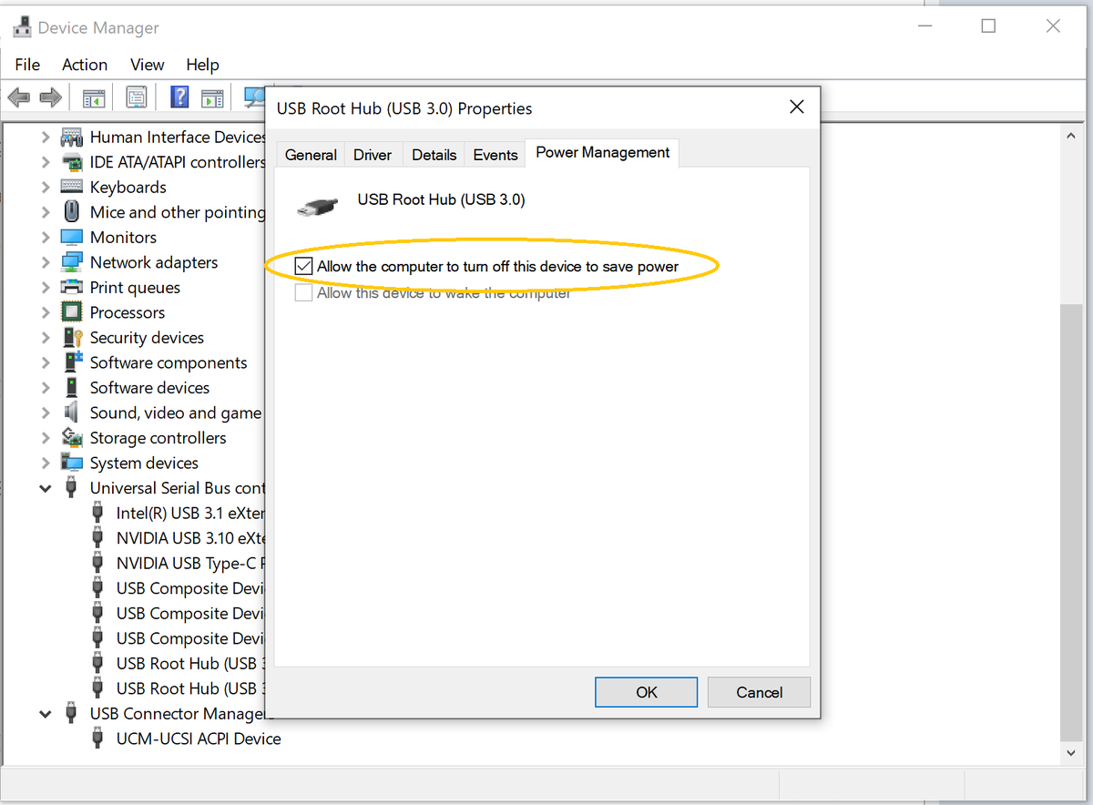The width and height of the screenshot is (1093, 805).
Task: Open the Action menu
Action: pos(85,65)
